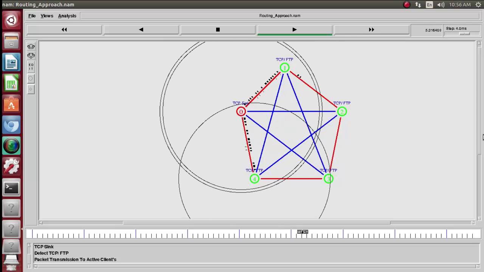The width and height of the screenshot is (484, 272).
Task: Stop the animation playback
Action: 218,29
